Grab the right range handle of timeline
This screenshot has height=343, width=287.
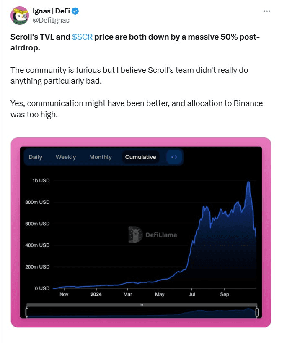tap(257, 312)
